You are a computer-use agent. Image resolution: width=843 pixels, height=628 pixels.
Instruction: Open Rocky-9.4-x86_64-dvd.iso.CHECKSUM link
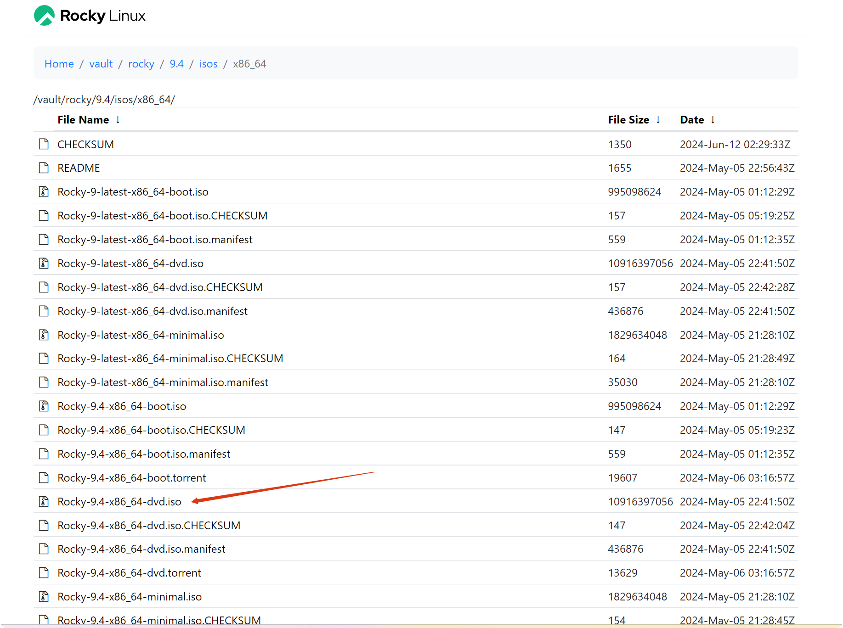[149, 526]
